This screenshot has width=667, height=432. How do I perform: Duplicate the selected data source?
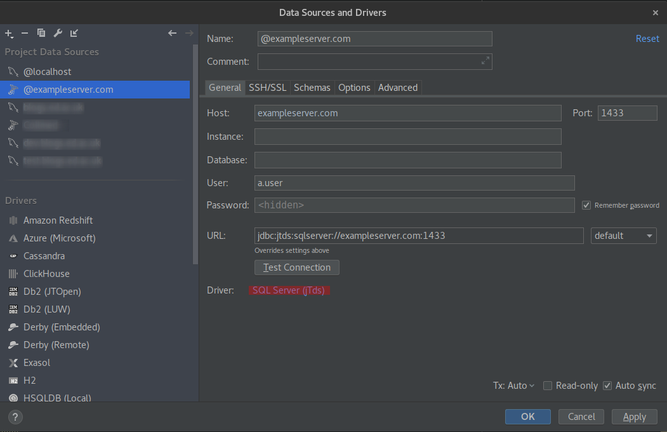click(x=41, y=33)
